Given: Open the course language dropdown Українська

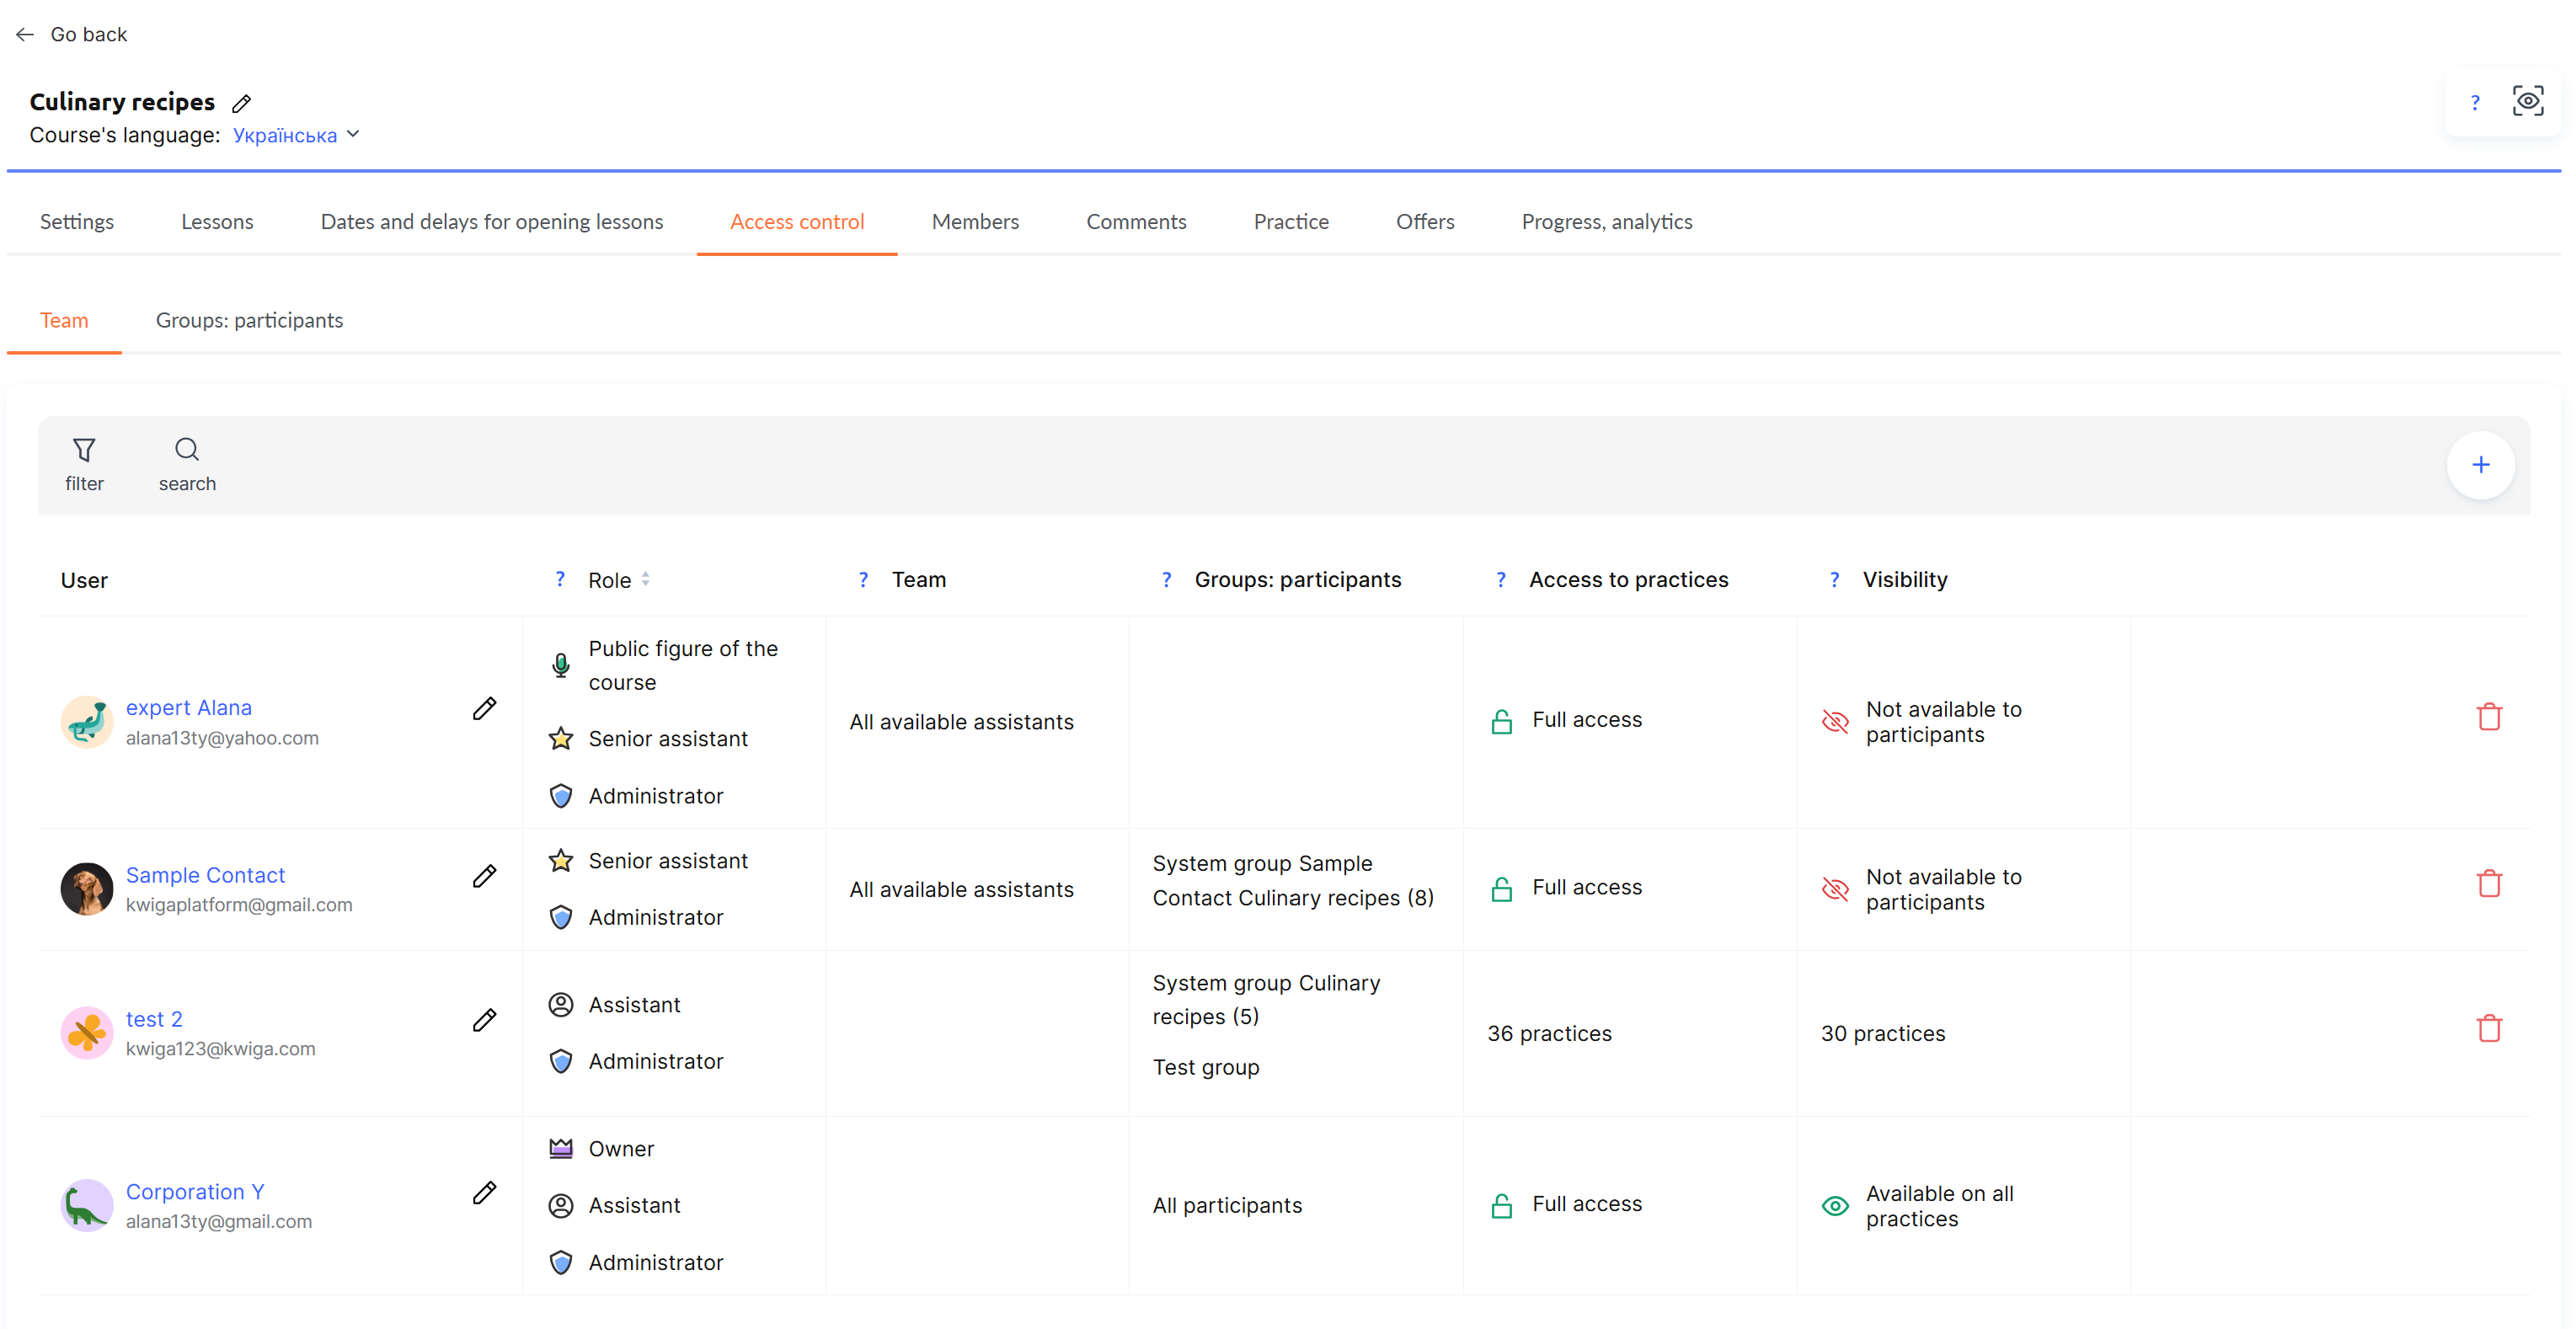Looking at the screenshot, I should click(296, 135).
